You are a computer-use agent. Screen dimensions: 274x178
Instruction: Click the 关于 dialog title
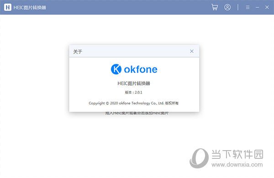[x=78, y=52]
